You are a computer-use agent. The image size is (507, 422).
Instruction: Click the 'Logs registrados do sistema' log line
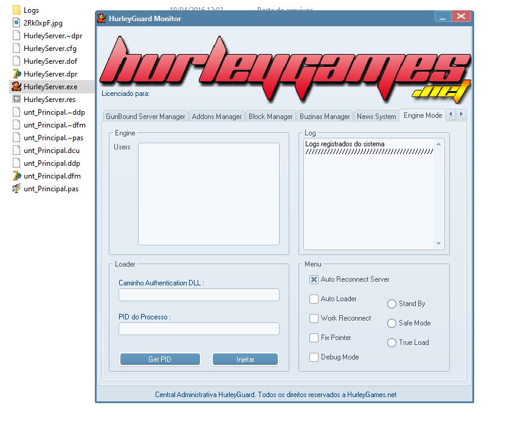345,144
